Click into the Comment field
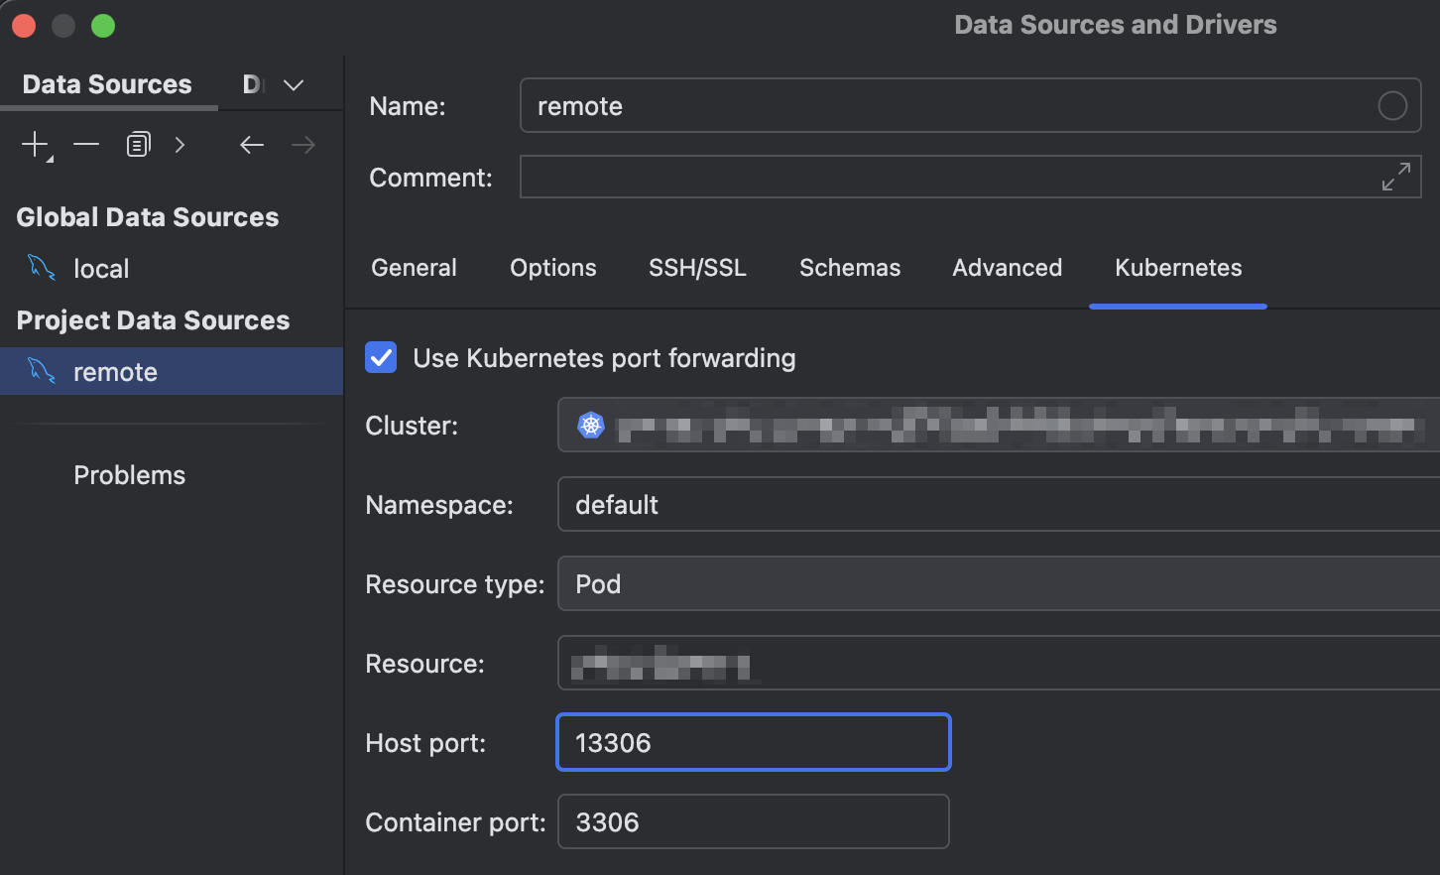Viewport: 1440px width, 875px height. [x=970, y=177]
